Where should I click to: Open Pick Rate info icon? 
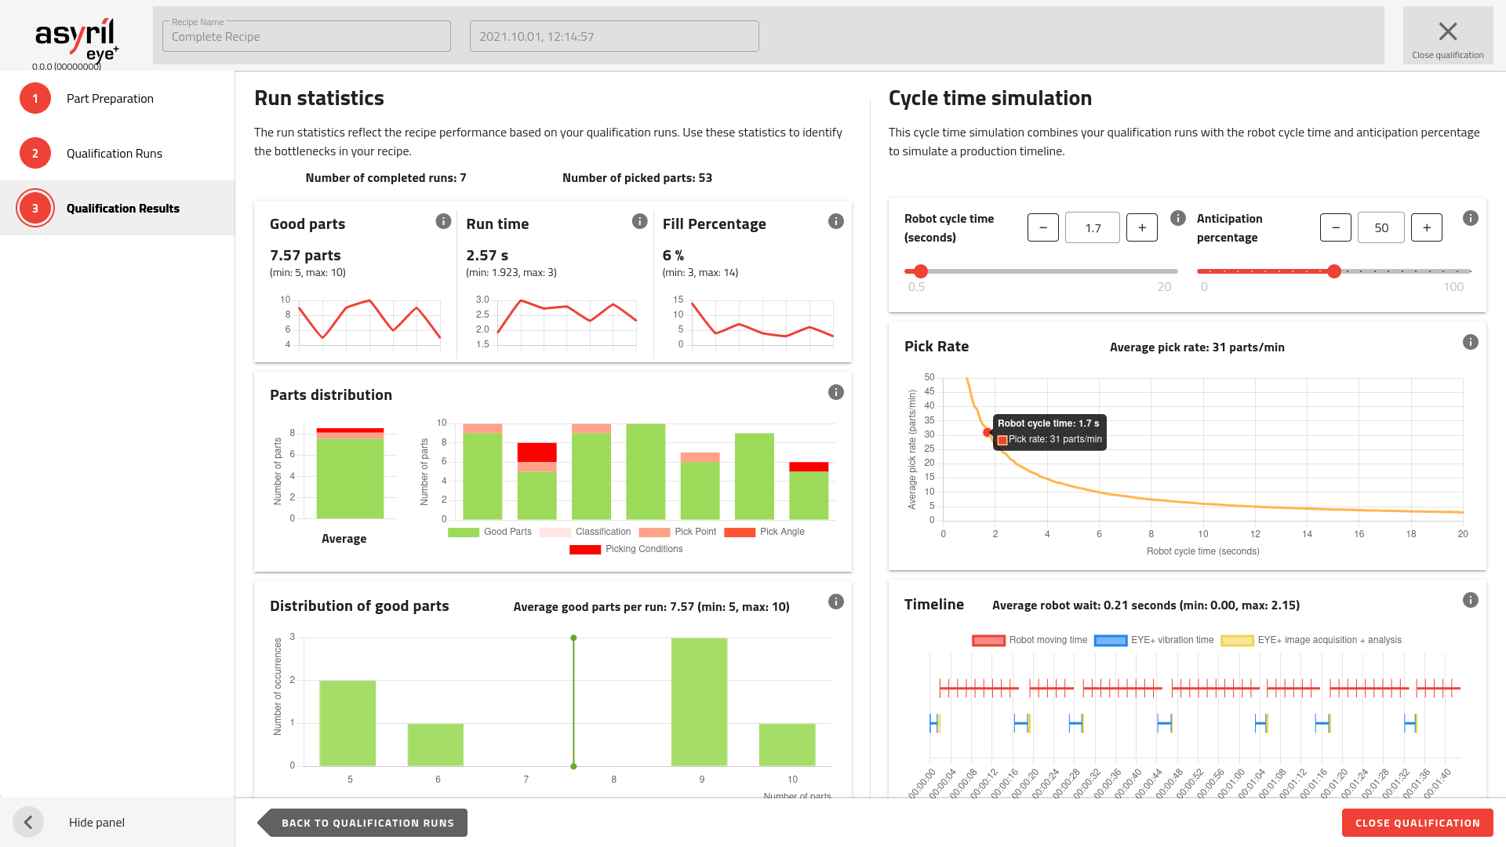(x=1470, y=342)
